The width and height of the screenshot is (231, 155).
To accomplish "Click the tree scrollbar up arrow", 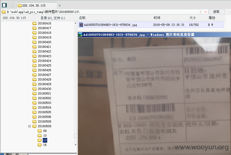I will (x=75, y=23).
